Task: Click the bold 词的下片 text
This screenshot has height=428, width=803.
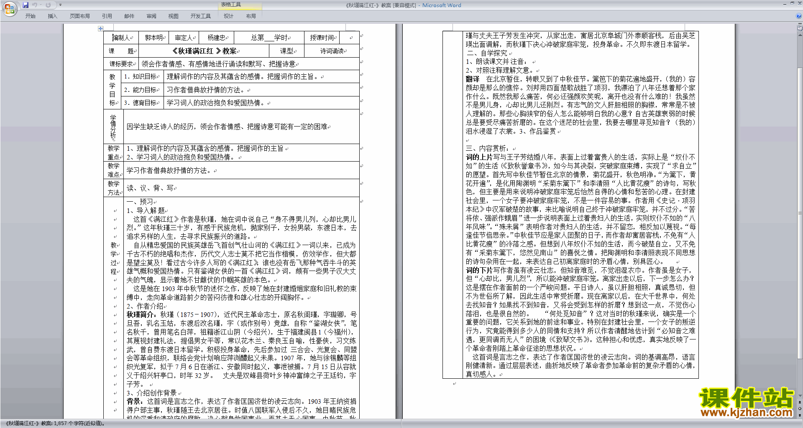Action: (479, 270)
